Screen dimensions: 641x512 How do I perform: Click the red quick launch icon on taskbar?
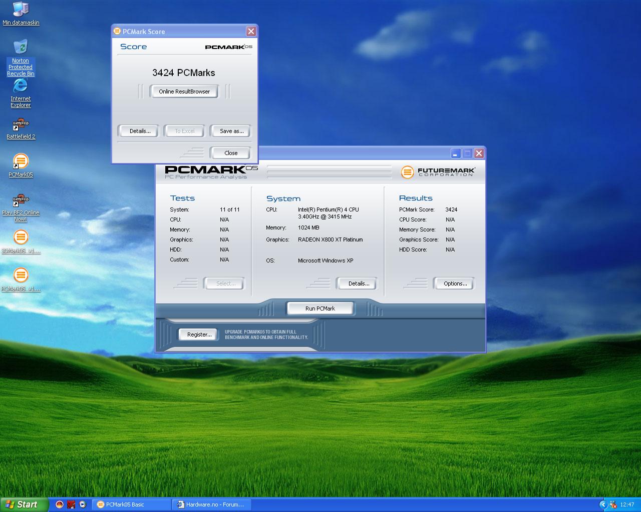click(71, 504)
